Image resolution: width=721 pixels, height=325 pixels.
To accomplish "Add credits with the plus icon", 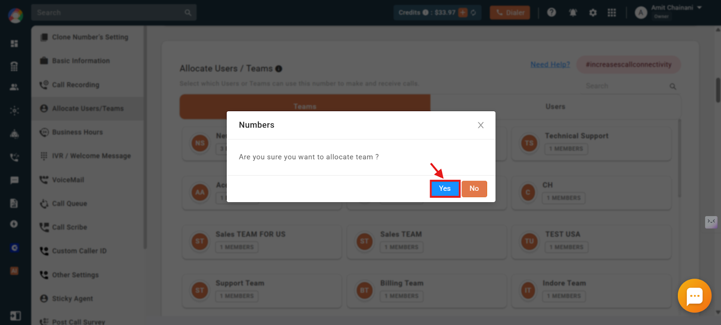I will tap(463, 13).
